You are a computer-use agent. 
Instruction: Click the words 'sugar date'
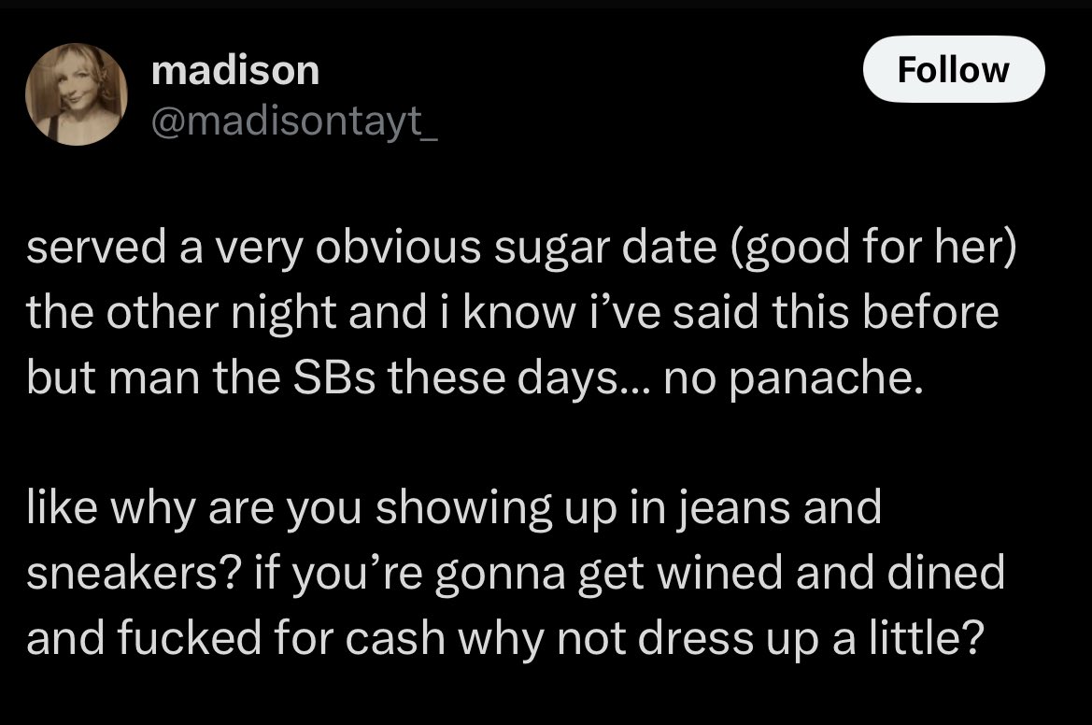click(x=606, y=249)
